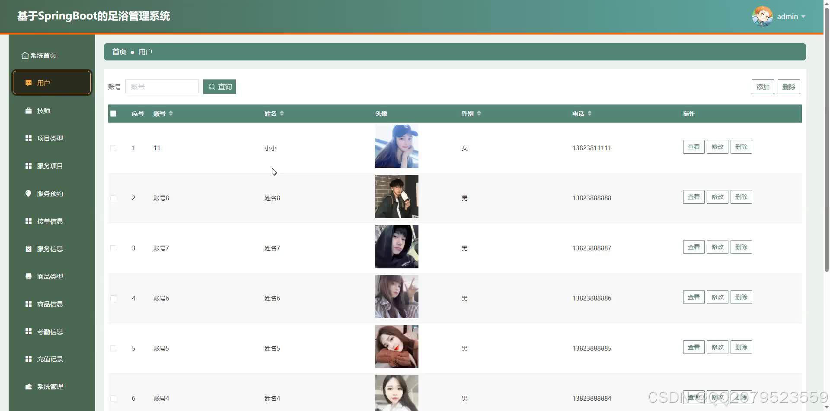Click 修改 for 账号5 row

718,347
